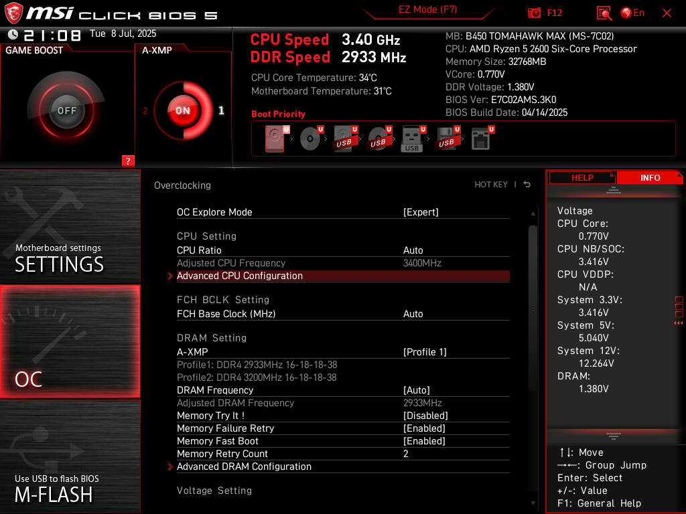
Task: Expand Advanced DRAM Configuration submenu
Action: [x=343, y=466]
